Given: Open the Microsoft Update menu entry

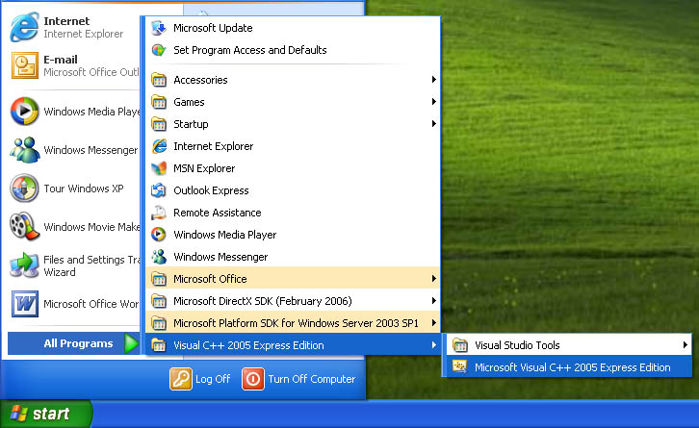Looking at the screenshot, I should point(293,28).
